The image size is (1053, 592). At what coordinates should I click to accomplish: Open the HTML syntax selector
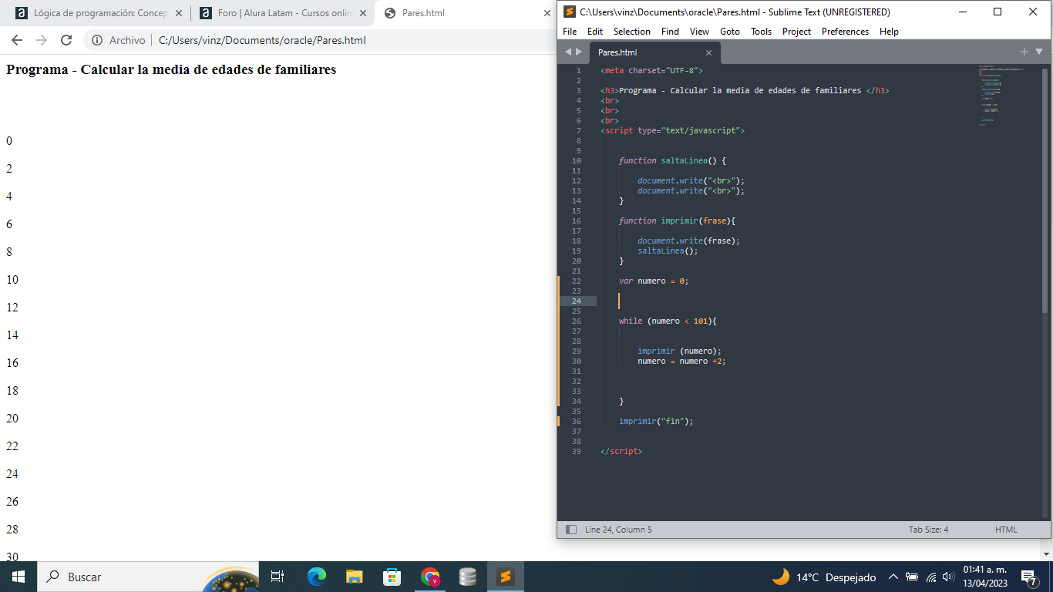[x=1006, y=530]
